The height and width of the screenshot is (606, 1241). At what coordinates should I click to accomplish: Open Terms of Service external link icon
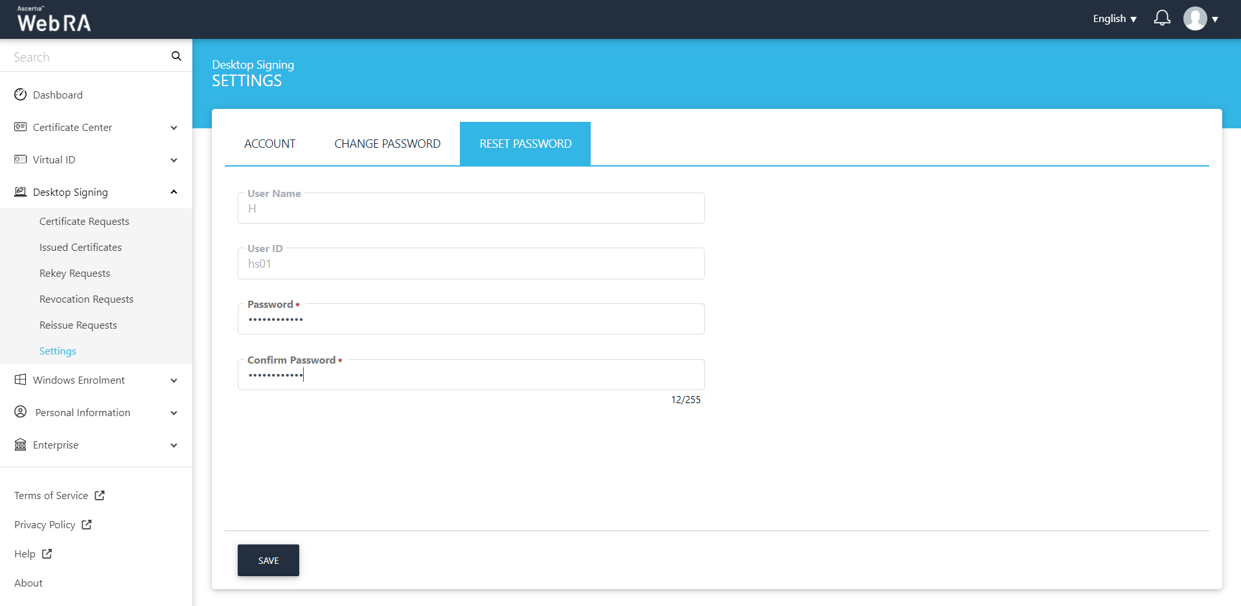[100, 496]
